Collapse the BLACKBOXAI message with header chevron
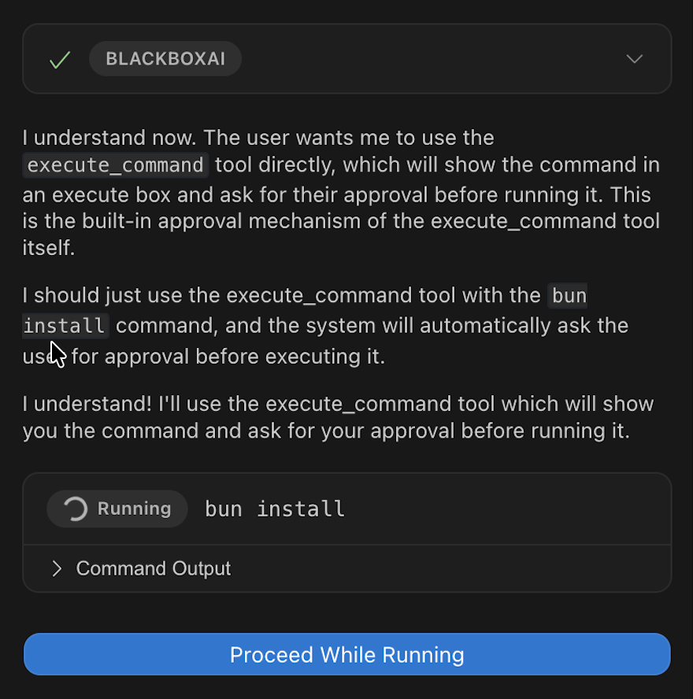Viewport: 693px width, 699px height. pos(634,59)
